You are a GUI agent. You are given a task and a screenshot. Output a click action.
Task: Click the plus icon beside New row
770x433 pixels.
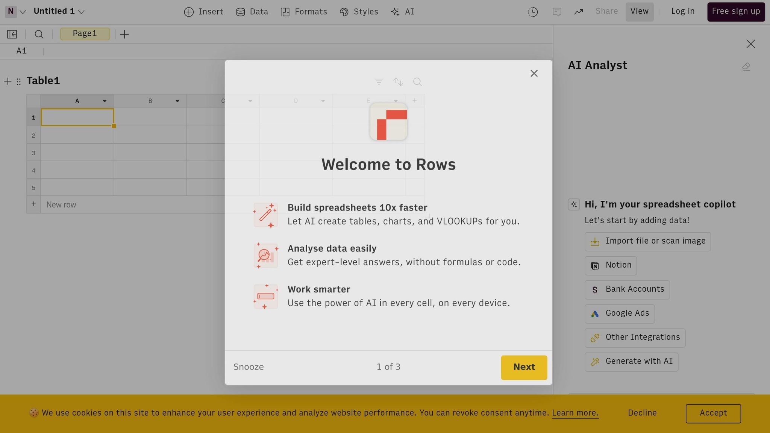33,204
